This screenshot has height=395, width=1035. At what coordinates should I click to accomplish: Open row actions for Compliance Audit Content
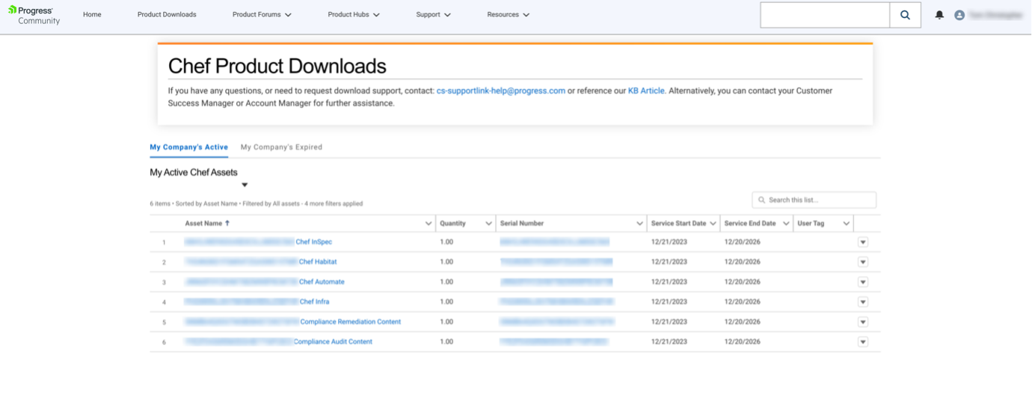(x=862, y=342)
